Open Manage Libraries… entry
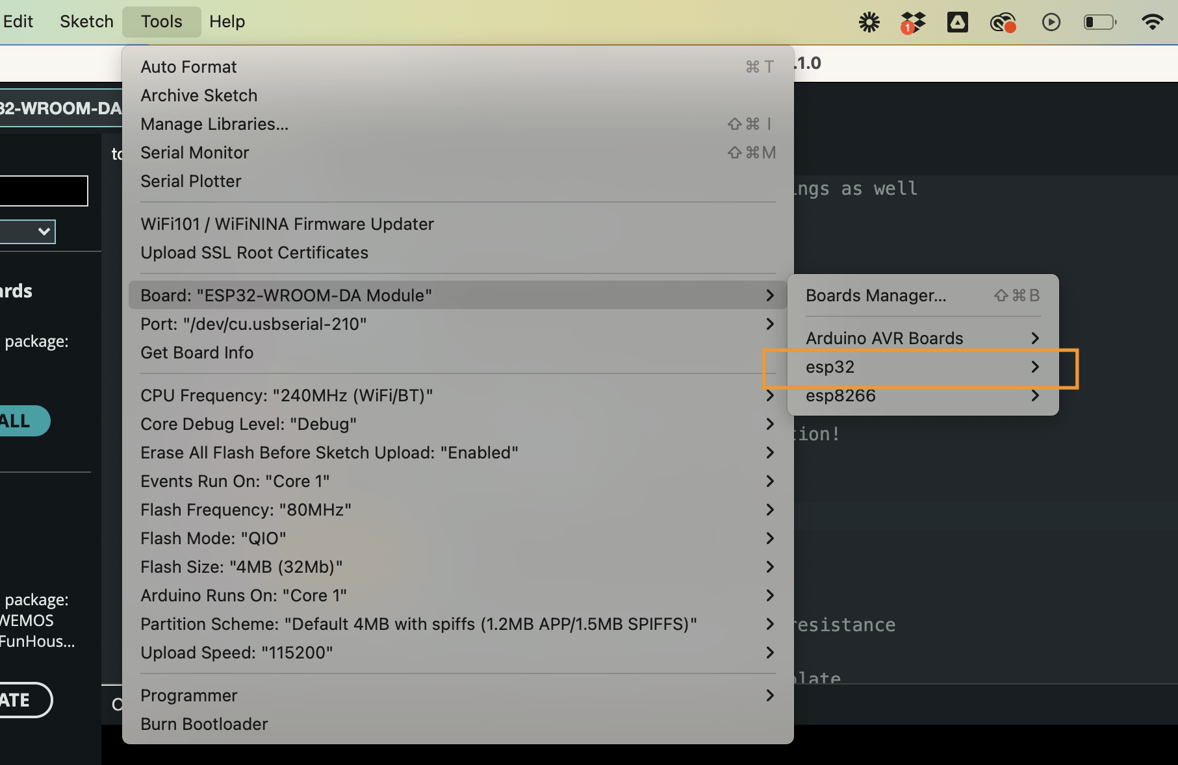 [457, 124]
